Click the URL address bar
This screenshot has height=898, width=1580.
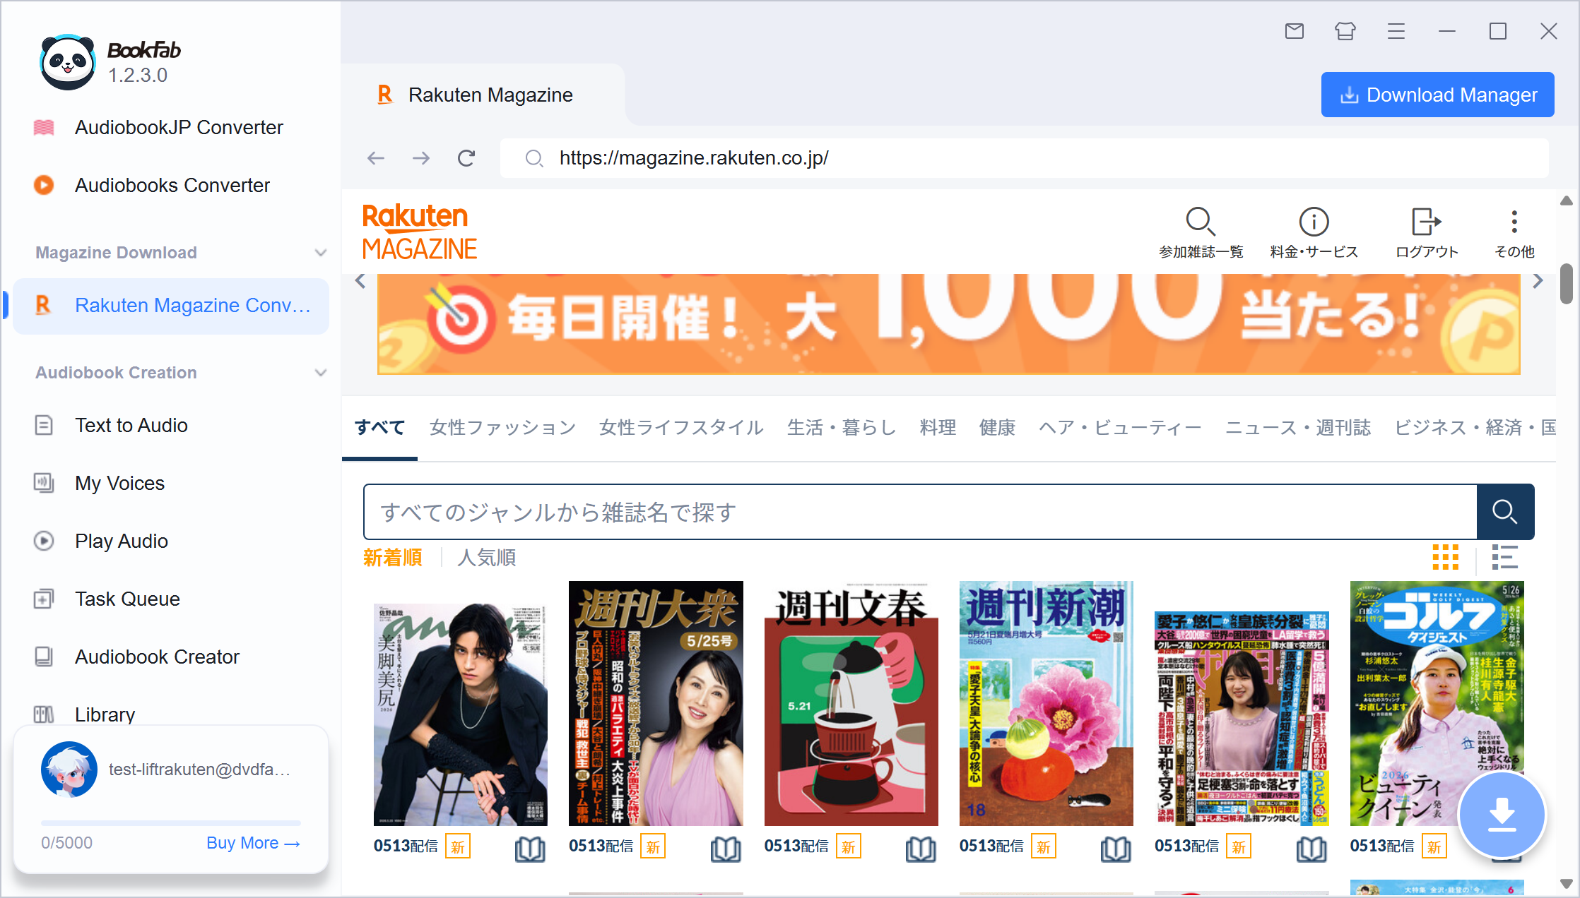click(x=1025, y=158)
